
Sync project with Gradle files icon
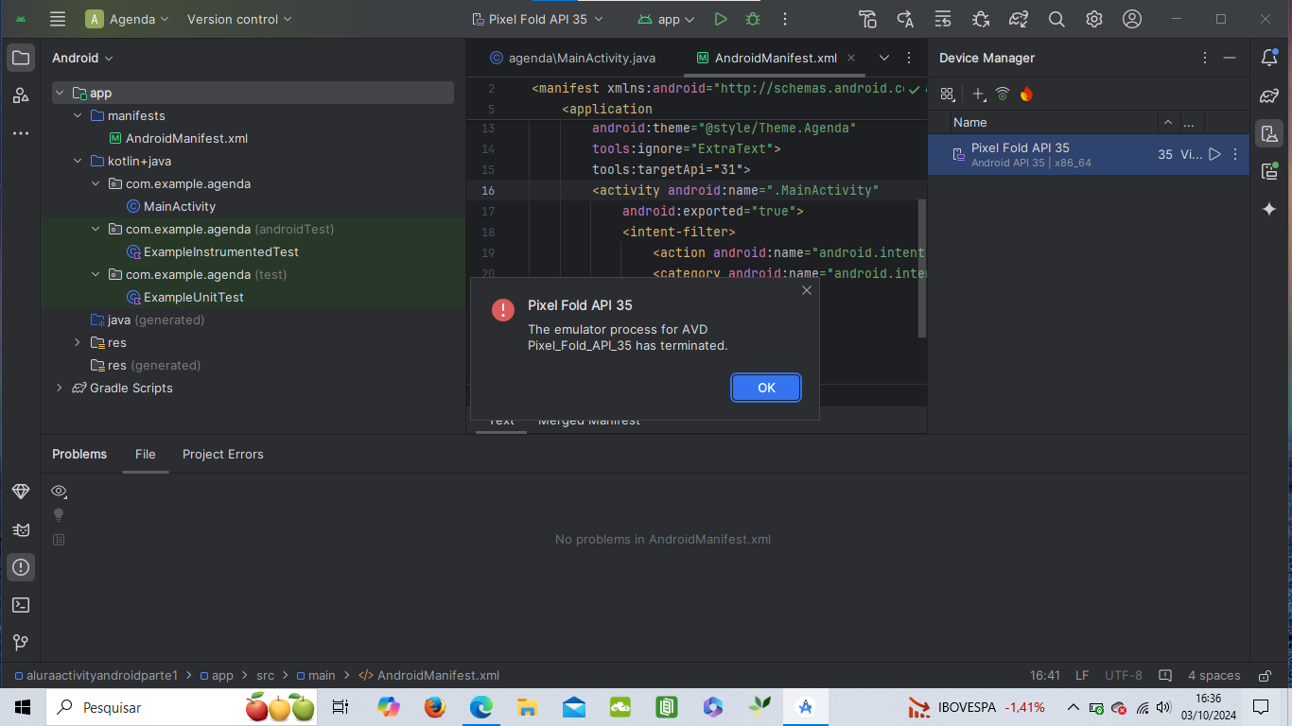1019,19
